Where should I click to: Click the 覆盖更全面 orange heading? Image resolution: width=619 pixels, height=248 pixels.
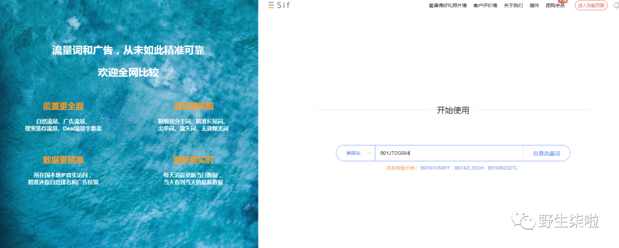[63, 107]
